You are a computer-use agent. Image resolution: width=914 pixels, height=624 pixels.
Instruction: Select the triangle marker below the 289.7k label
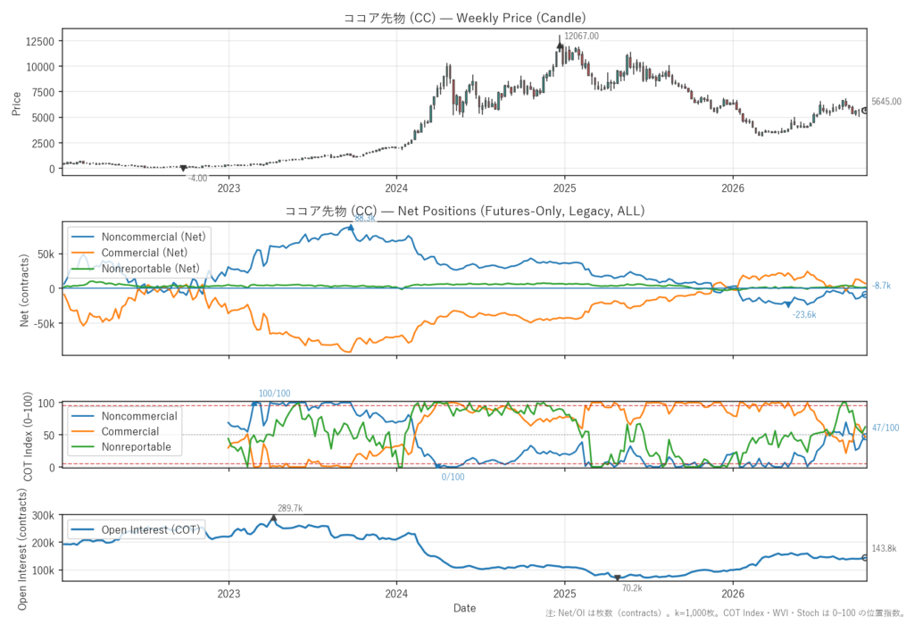tap(273, 518)
